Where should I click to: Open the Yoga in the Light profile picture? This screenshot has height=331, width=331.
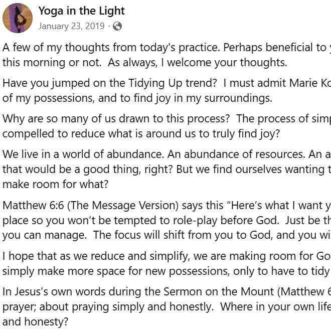point(18,18)
